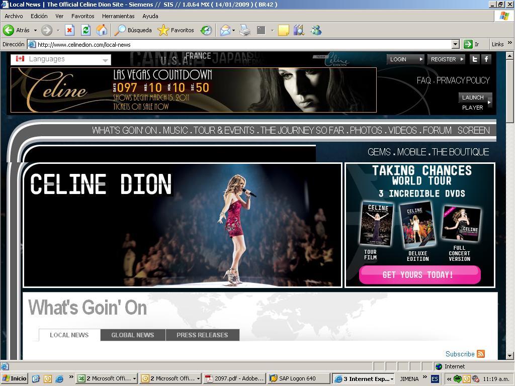Expand hidden quick launch icons chevron

71,377
